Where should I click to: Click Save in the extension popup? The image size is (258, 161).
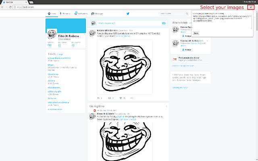point(196,33)
